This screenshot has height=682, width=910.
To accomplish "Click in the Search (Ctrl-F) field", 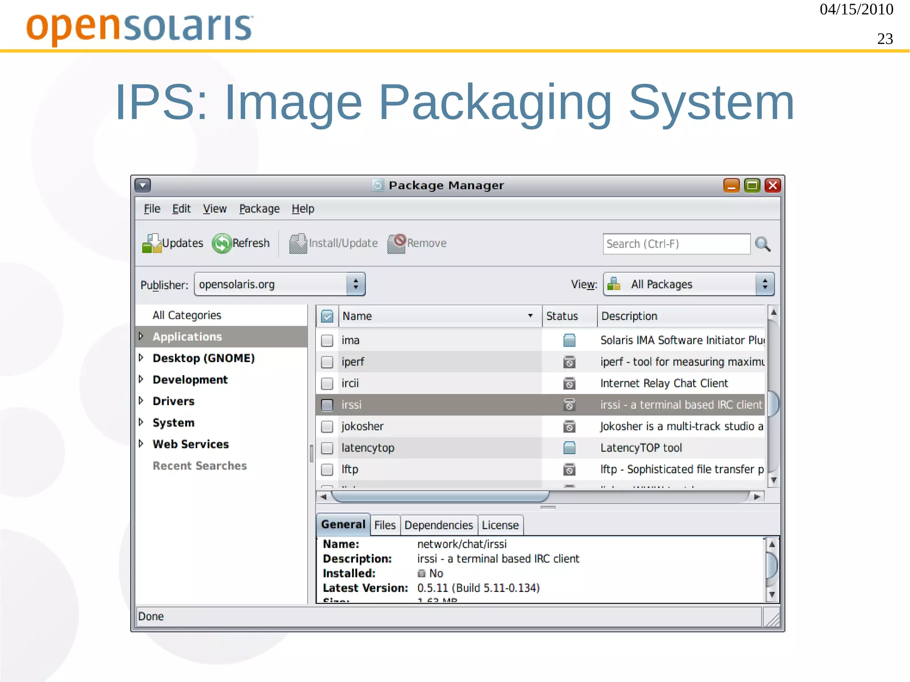I will [676, 244].
